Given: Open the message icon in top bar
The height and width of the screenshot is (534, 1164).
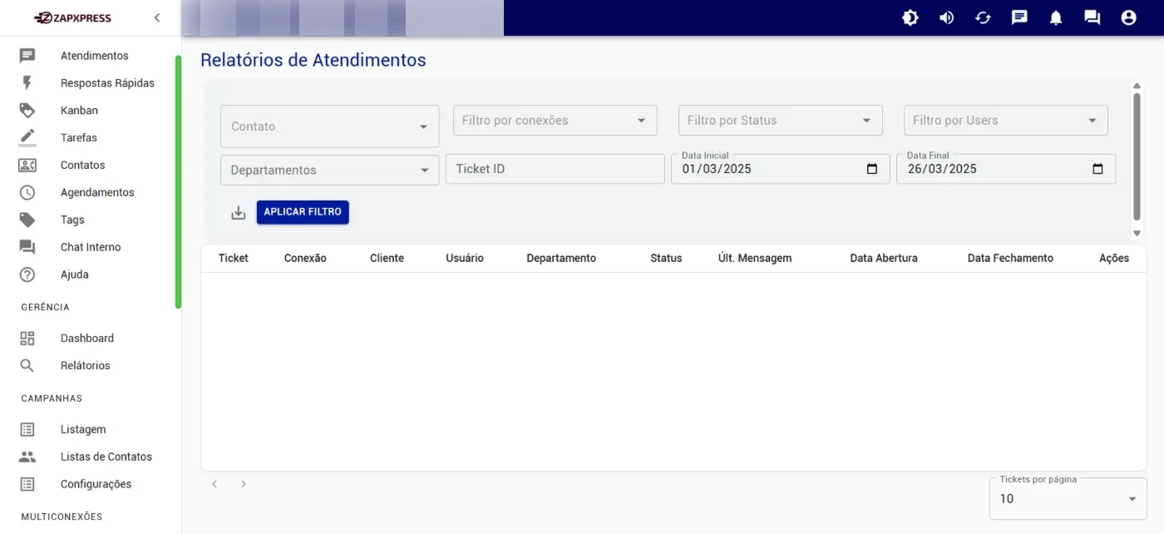Looking at the screenshot, I should click(1019, 17).
